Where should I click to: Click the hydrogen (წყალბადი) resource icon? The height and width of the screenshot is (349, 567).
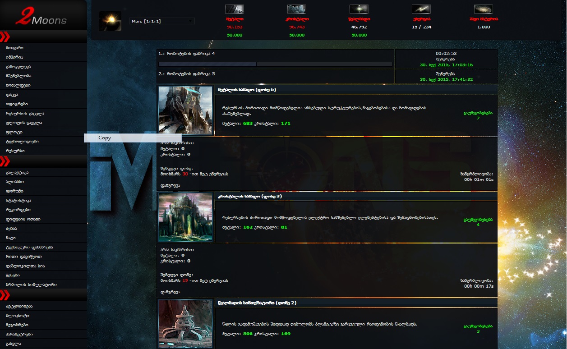coord(359,9)
